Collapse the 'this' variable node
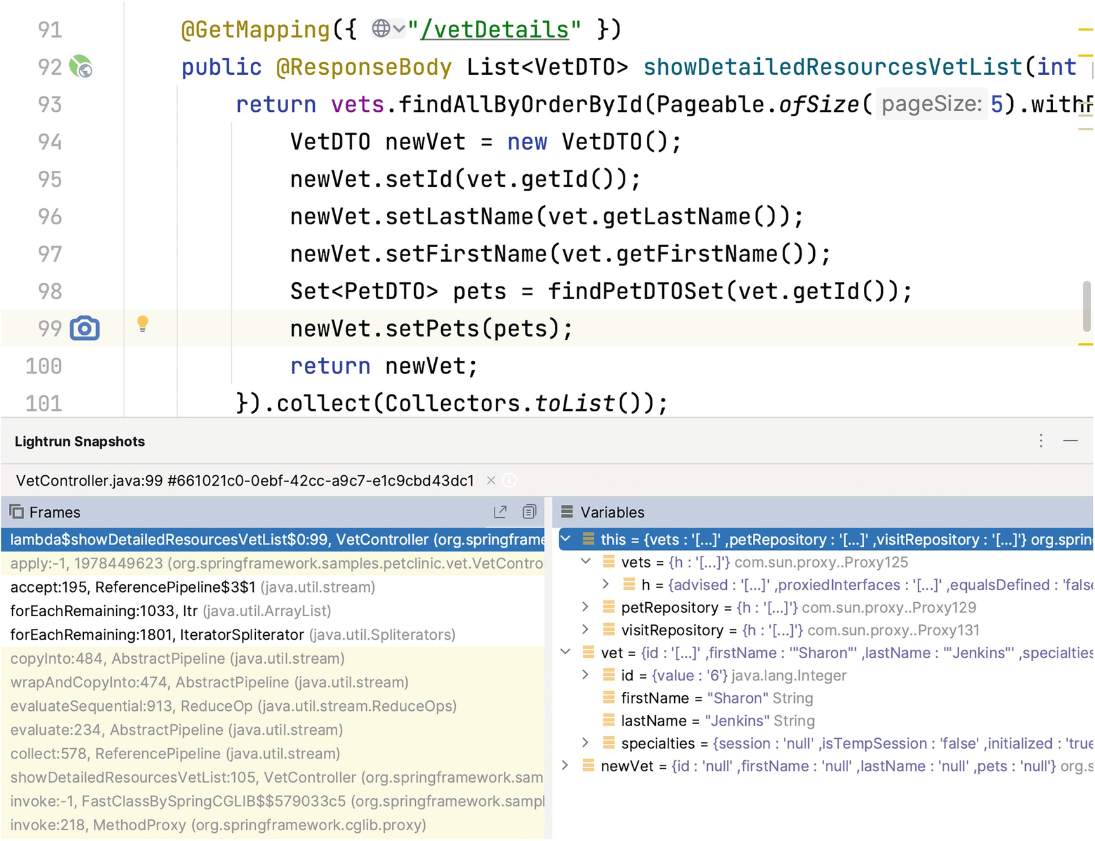 [x=566, y=539]
